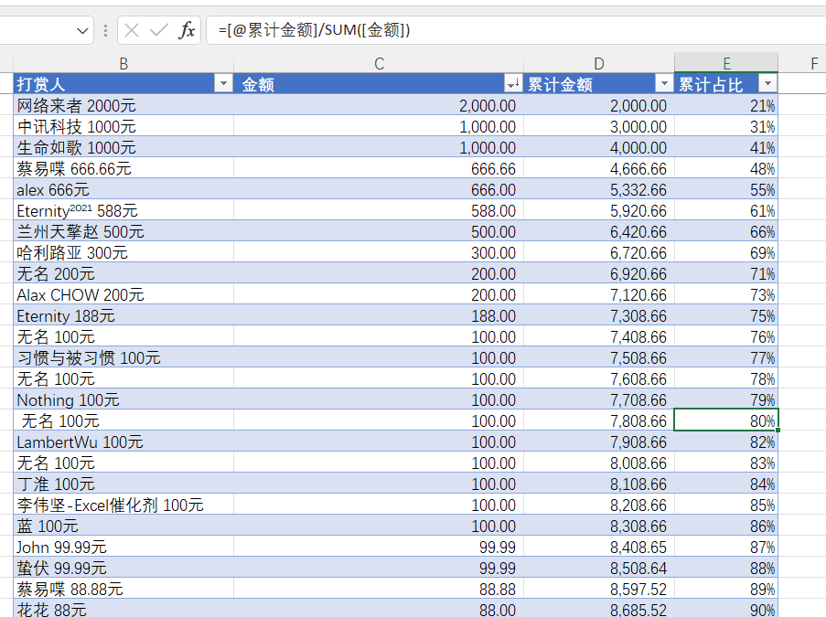The image size is (826, 617).
Task: Select cell 'Nothing 100元'
Action: click(123, 400)
